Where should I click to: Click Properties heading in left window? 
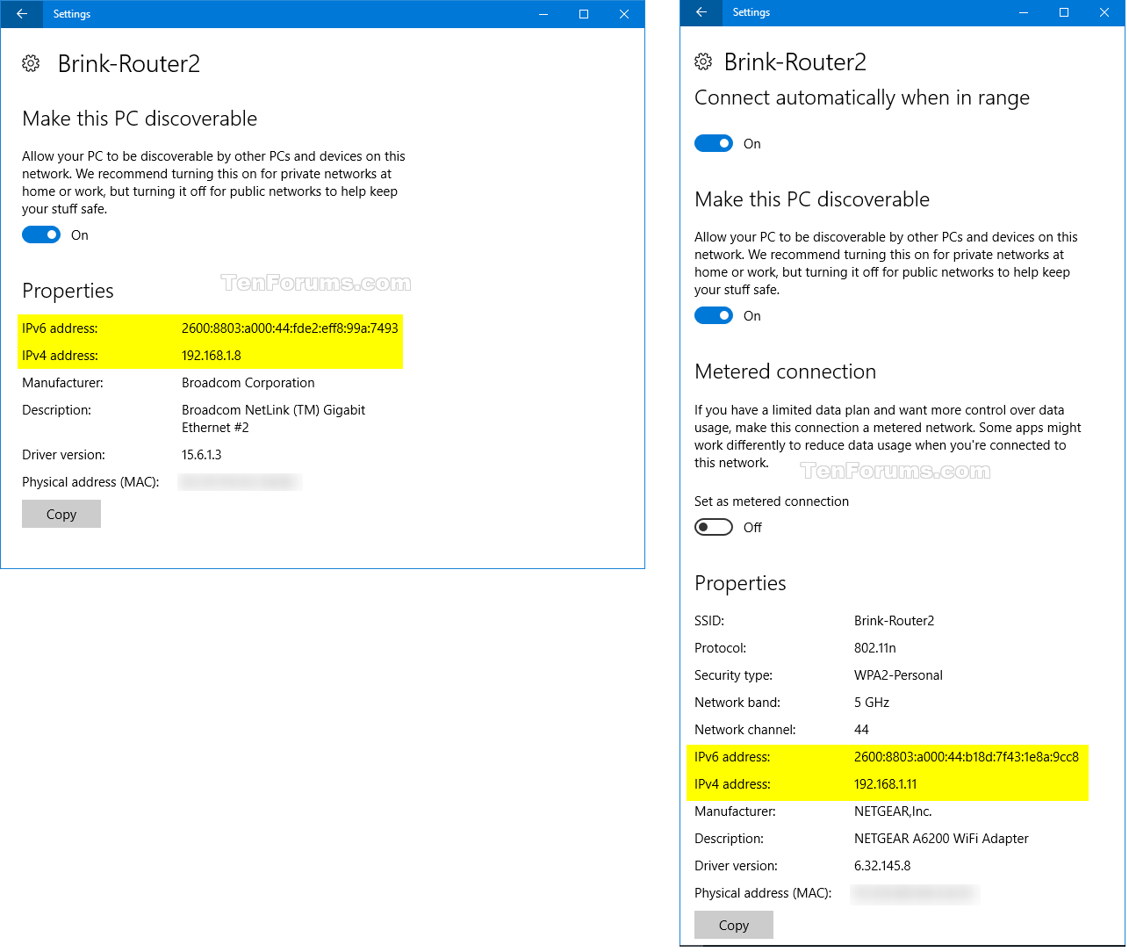(x=68, y=291)
